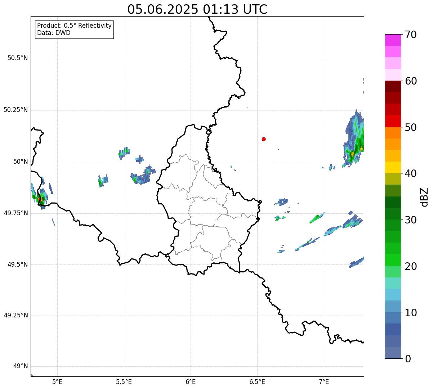Click the "Product: 0.5° Reflectivity" text line
Screen dimensions: 433x389
74,26
